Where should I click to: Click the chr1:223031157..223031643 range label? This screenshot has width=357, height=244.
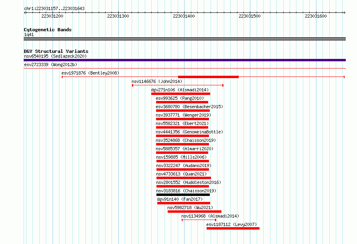pyautogui.click(x=54, y=8)
